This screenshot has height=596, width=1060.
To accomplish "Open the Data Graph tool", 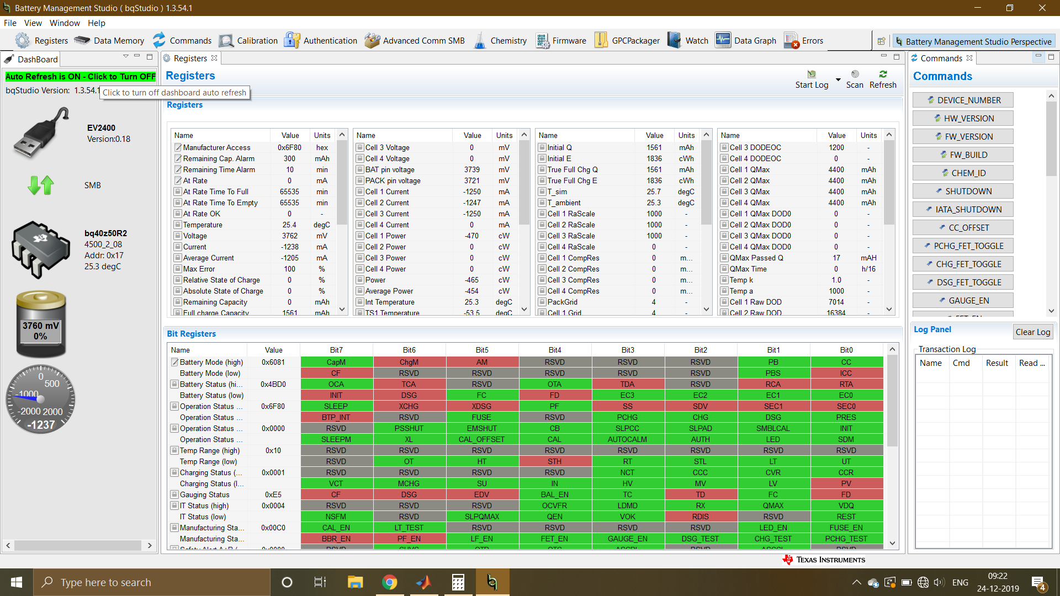I will click(x=746, y=40).
